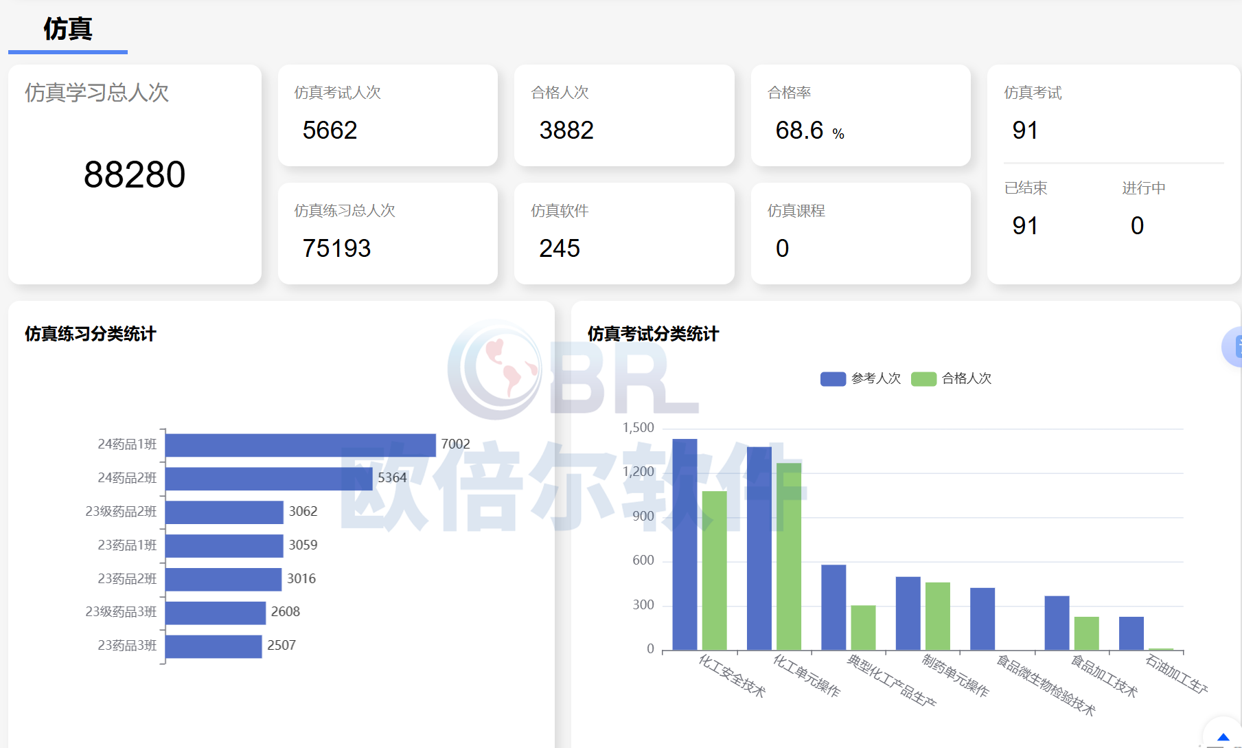Click the 仿真软件 card showing 245
The image size is (1242, 748).
pyautogui.click(x=623, y=234)
